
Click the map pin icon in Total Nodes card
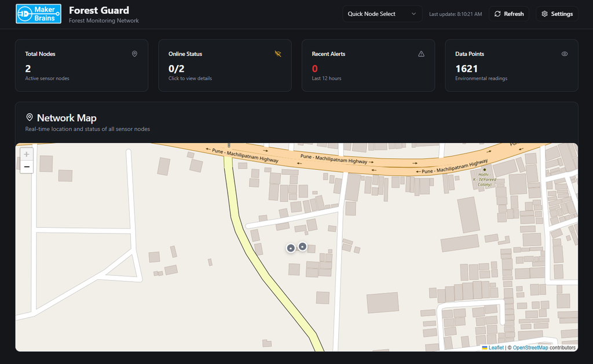point(134,54)
